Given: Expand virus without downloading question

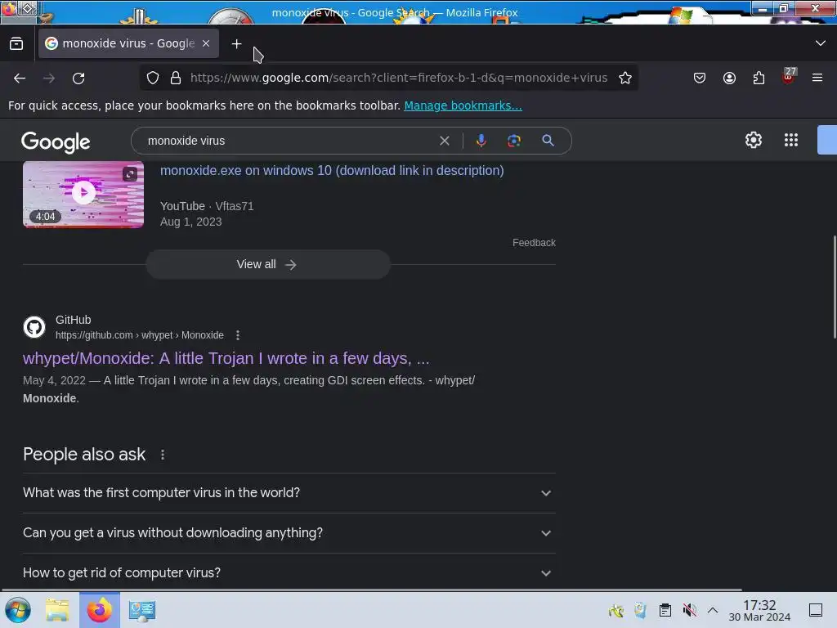Looking at the screenshot, I should pyautogui.click(x=289, y=533).
